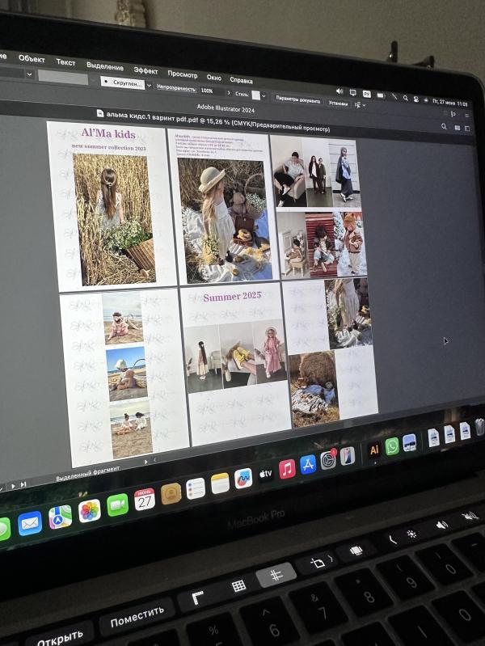The width and height of the screenshot is (485, 646).
Task: Open App Store from the Dock
Action: pos(308,465)
